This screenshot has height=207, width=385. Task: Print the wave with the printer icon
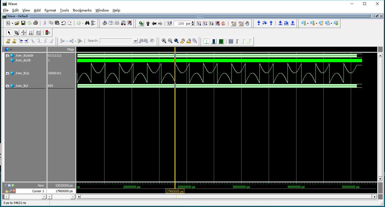click(36, 23)
